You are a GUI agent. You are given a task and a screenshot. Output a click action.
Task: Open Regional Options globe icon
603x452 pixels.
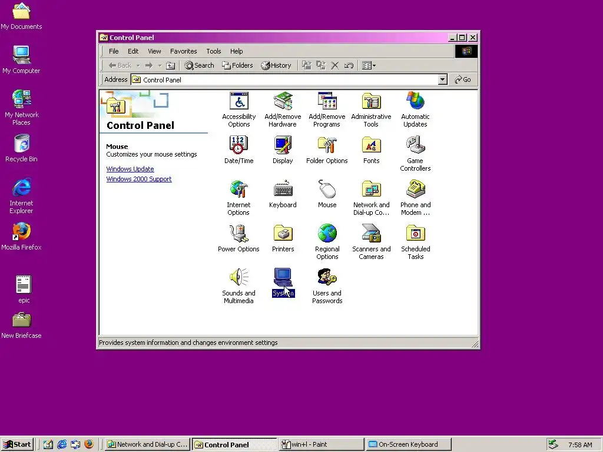pos(327,242)
